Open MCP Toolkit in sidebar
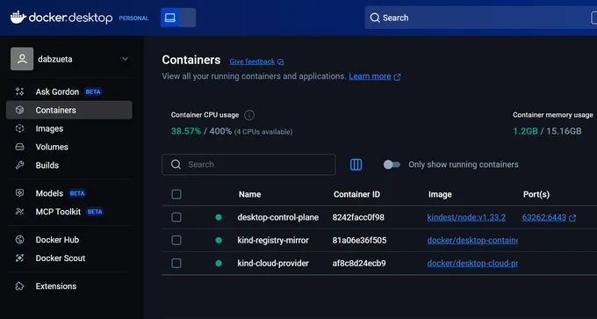The width and height of the screenshot is (597, 319). pyautogui.click(x=69, y=212)
